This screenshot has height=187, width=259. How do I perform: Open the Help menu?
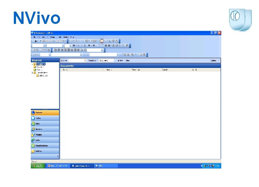(72, 37)
